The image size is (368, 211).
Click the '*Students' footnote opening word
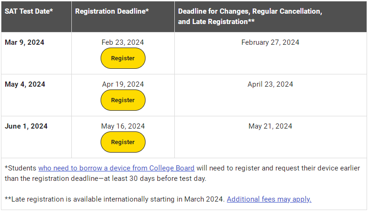pyautogui.click(x=20, y=168)
